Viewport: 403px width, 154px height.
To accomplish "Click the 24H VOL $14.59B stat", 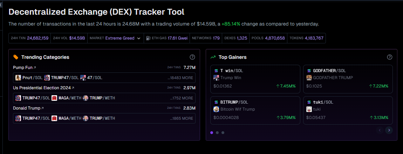I will (69, 38).
